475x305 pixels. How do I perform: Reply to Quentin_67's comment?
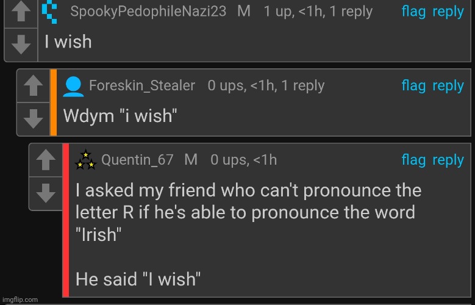[x=448, y=160]
